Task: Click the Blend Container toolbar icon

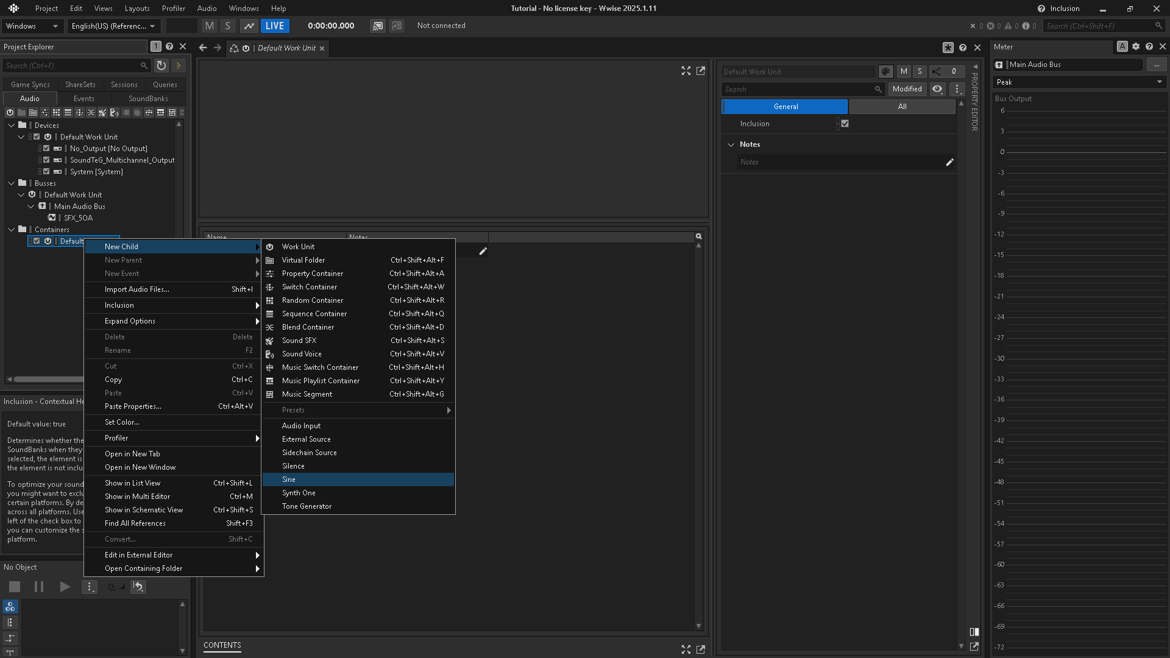Action: pos(91,113)
